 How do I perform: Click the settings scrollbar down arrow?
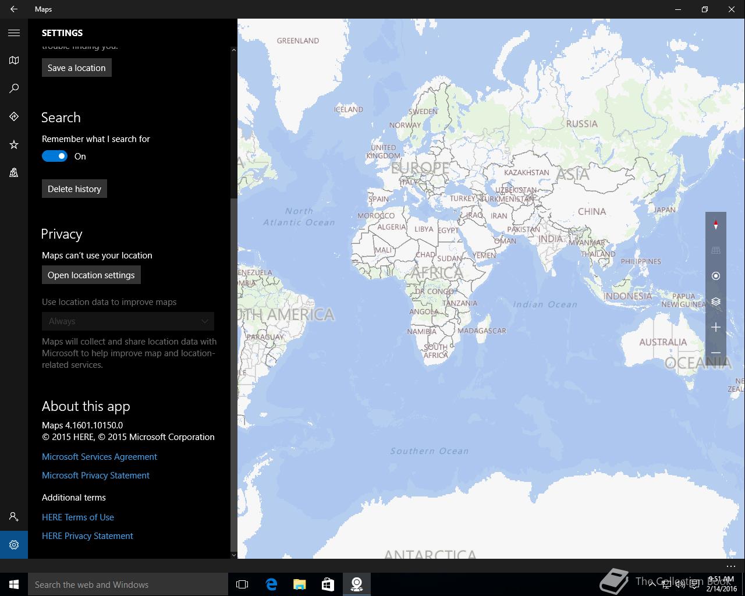234,555
